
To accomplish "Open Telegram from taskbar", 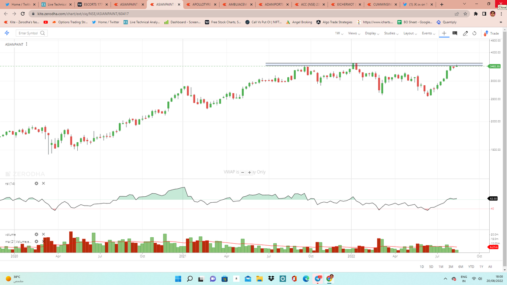I will point(319,279).
